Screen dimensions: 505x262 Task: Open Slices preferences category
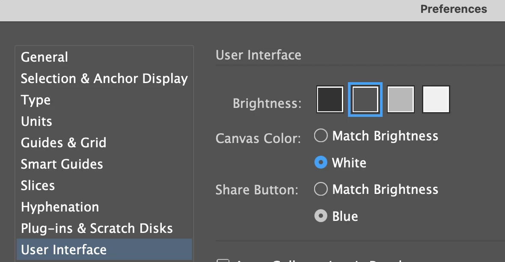(x=38, y=185)
